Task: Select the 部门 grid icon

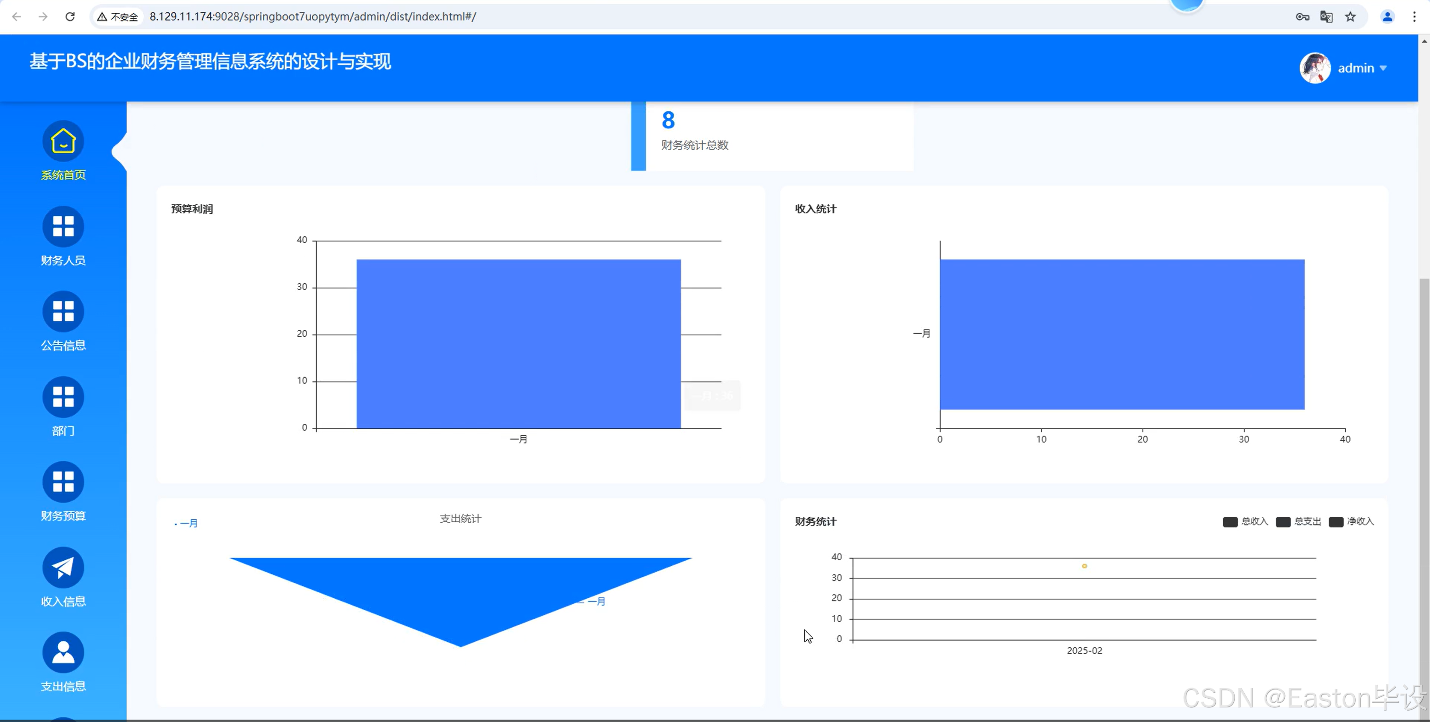Action: (x=63, y=397)
